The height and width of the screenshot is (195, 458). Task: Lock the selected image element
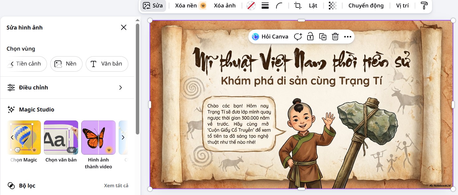pyautogui.click(x=310, y=36)
